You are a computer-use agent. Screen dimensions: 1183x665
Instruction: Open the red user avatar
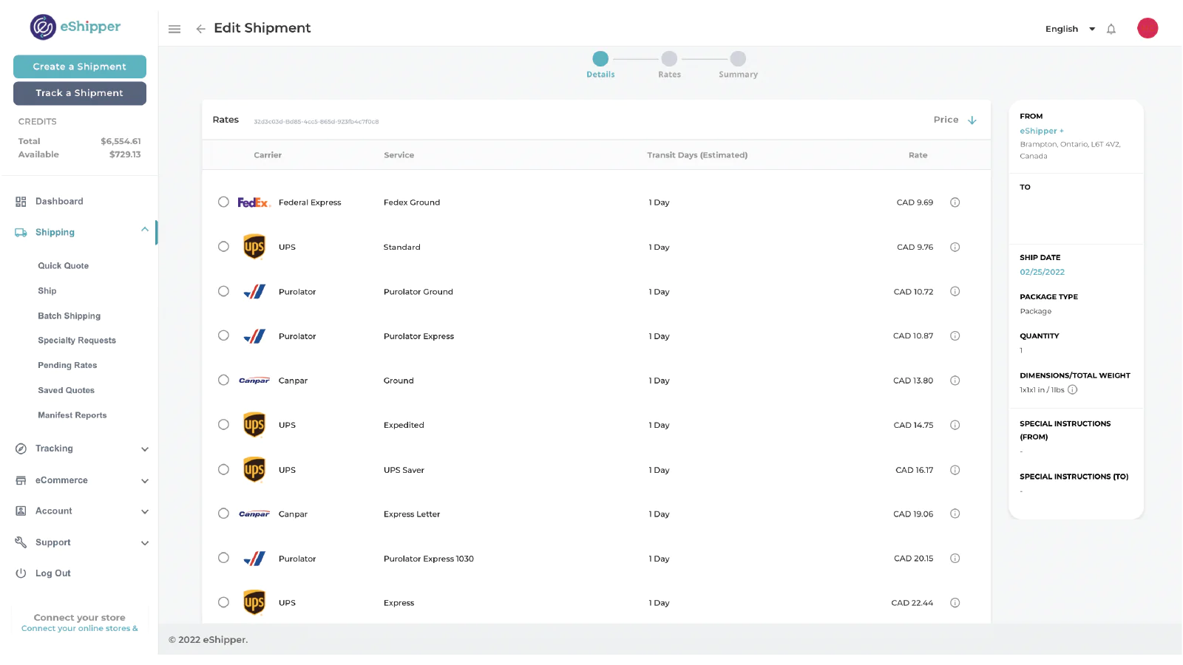[x=1147, y=28]
